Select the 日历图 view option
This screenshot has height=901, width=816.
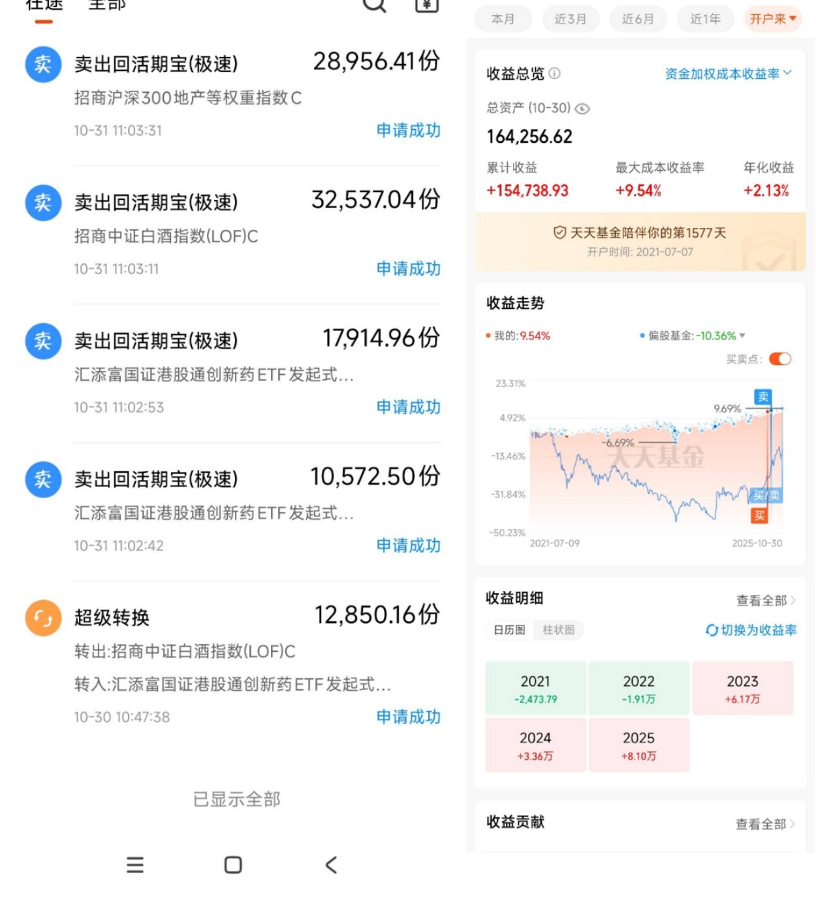click(x=509, y=630)
